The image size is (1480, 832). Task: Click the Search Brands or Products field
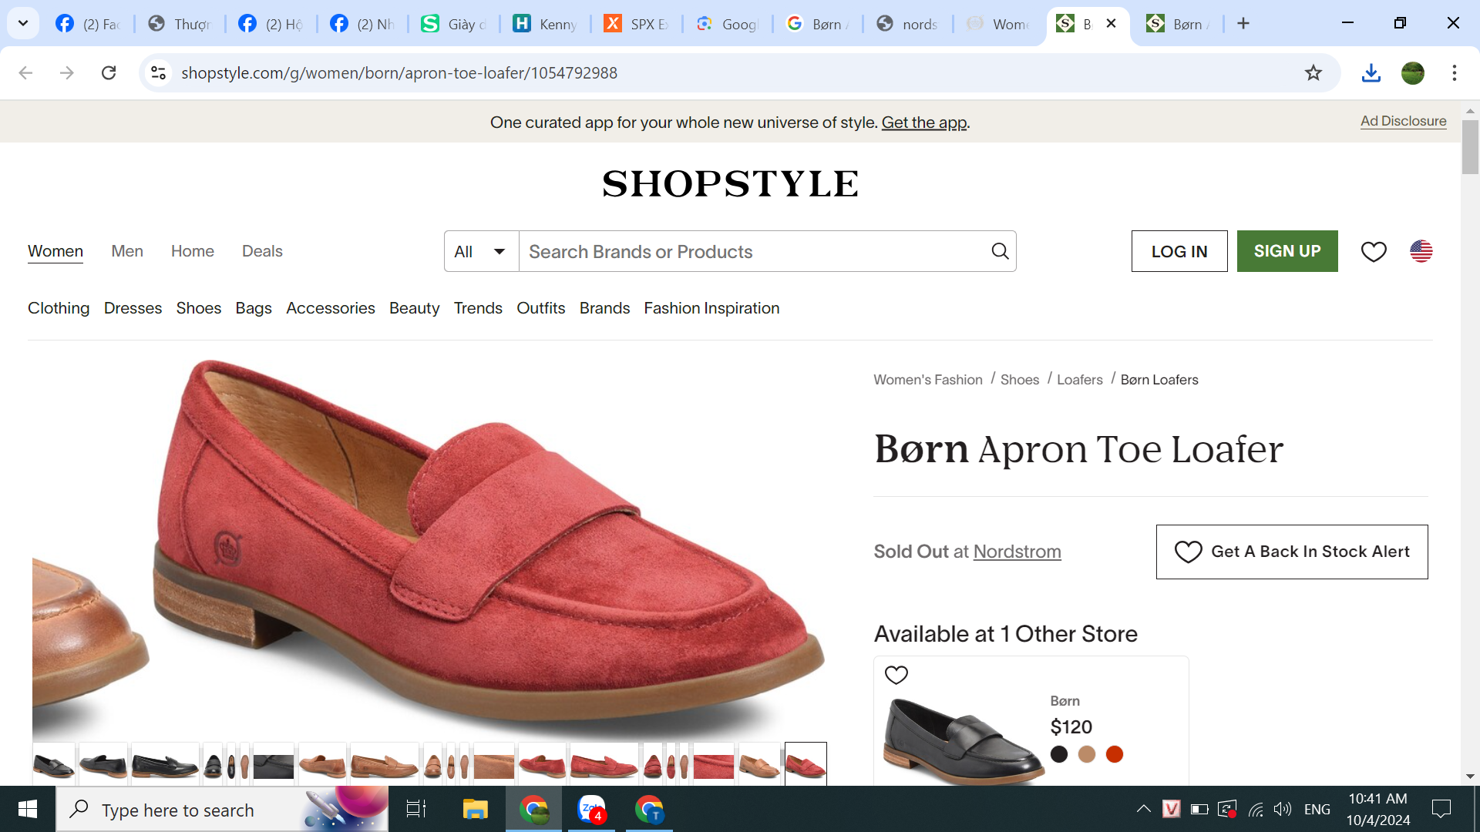[752, 252]
